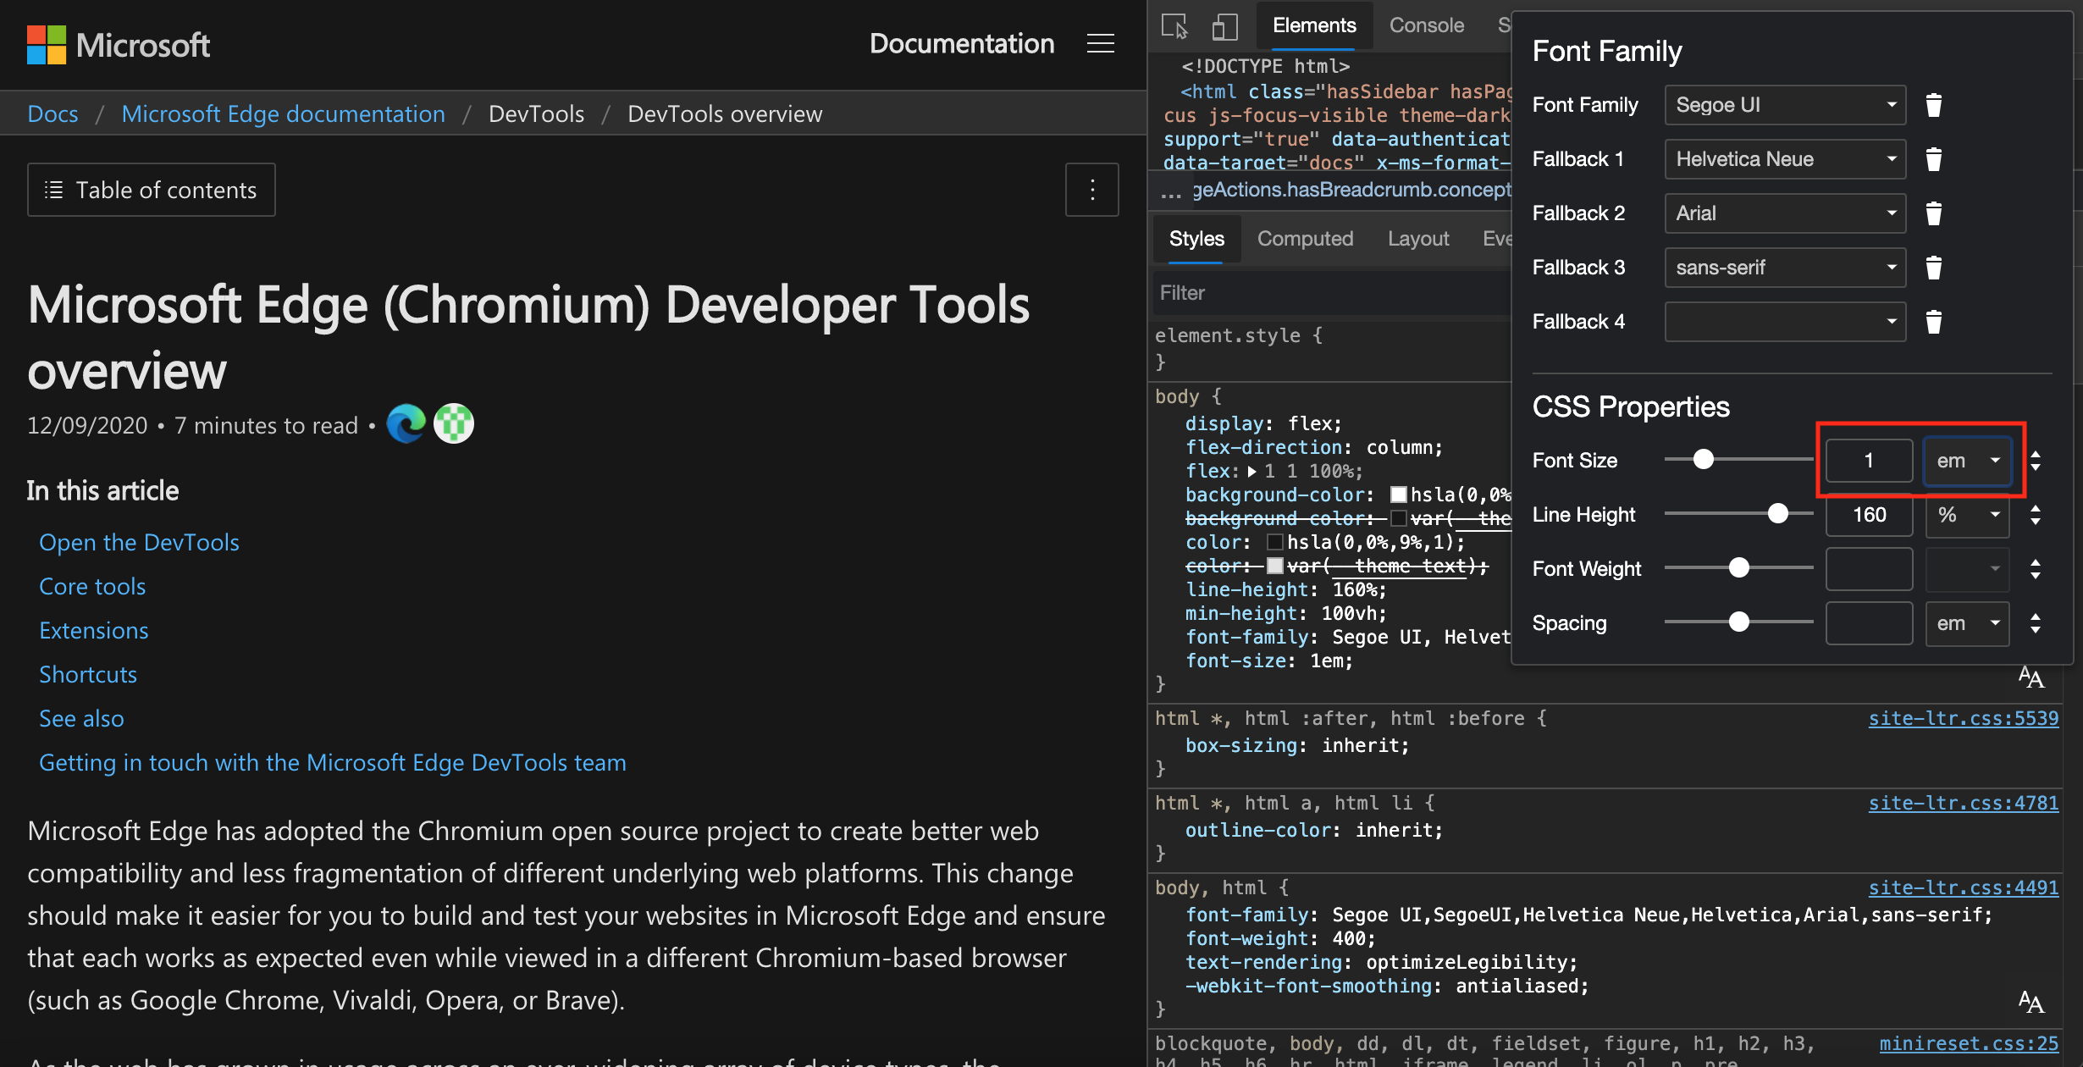Click Docs breadcrumb navigation link
Image resolution: width=2083 pixels, height=1067 pixels.
pos(53,113)
